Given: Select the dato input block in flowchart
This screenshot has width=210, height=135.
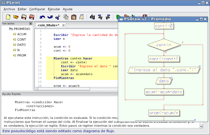Looking at the screenshot, I should pyautogui.click(x=164, y=81).
